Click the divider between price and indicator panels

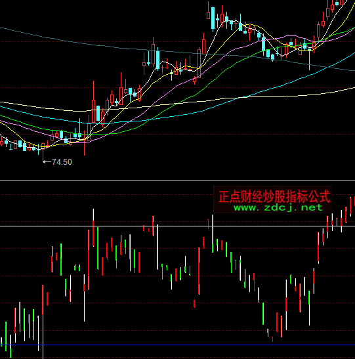pos(177,181)
